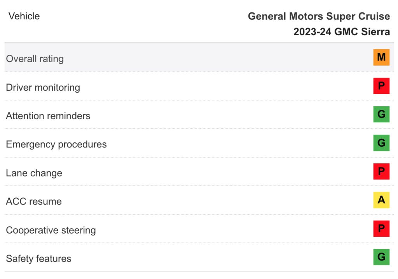This screenshot has height=279, width=398.
Task: Click the highlighted Overall rating row background
Action: pyautogui.click(x=199, y=57)
